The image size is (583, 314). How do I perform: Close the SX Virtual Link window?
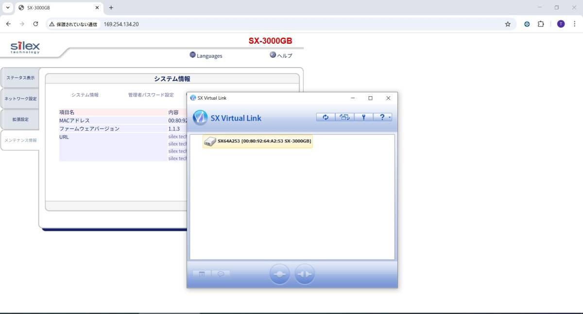coord(388,98)
